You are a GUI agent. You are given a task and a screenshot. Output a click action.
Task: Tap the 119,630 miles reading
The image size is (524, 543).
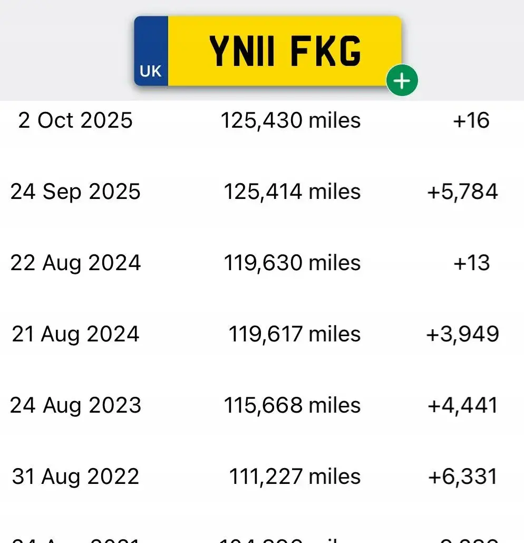point(292,263)
